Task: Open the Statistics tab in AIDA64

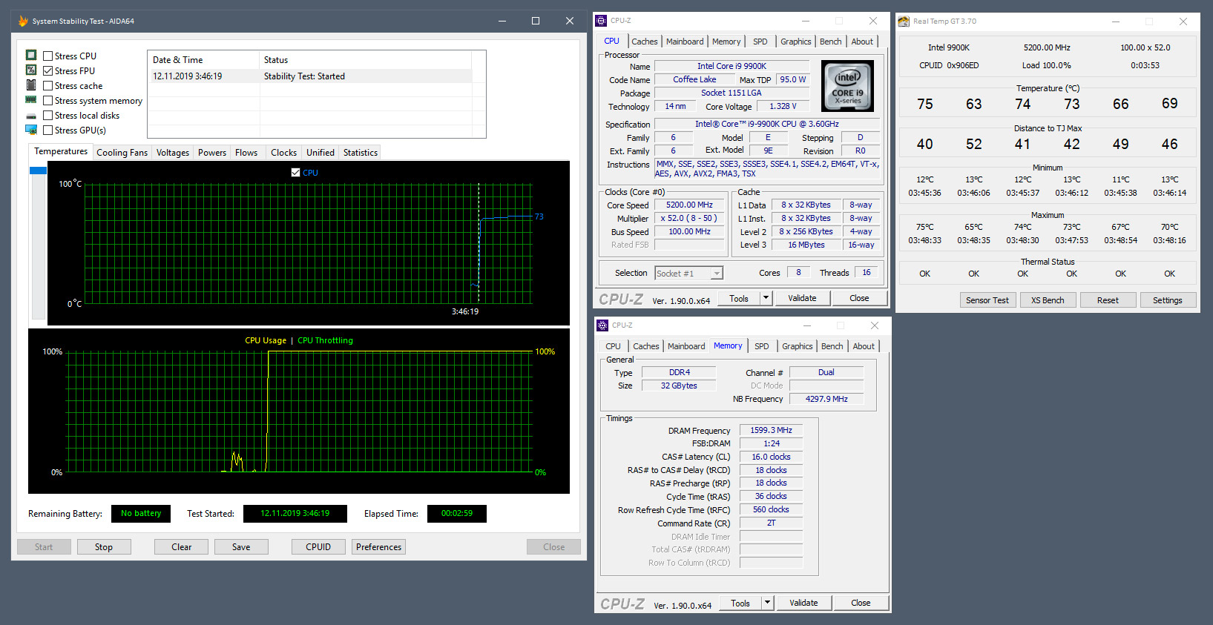Action: point(361,153)
